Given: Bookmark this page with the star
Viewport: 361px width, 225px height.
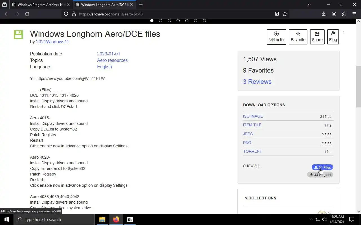Looking at the screenshot, I should (x=285, y=14).
